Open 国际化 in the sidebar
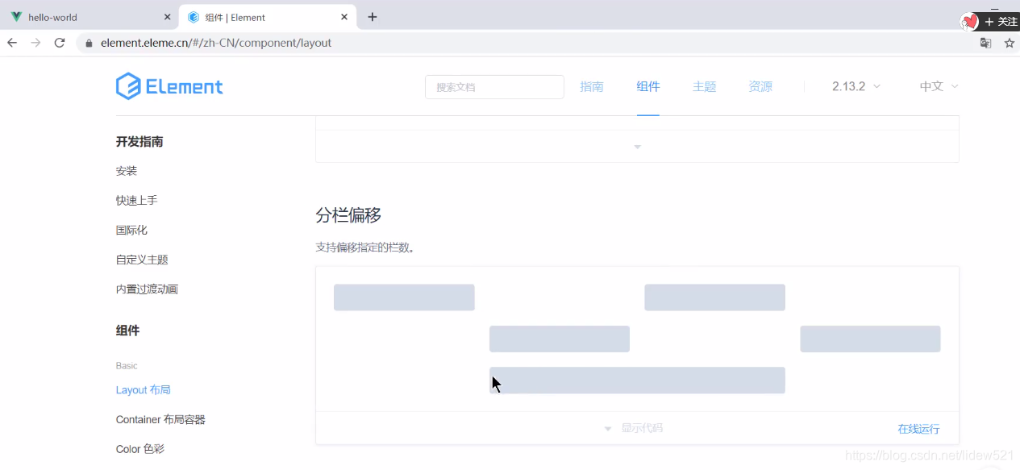Viewport: 1020px width, 470px height. click(131, 230)
